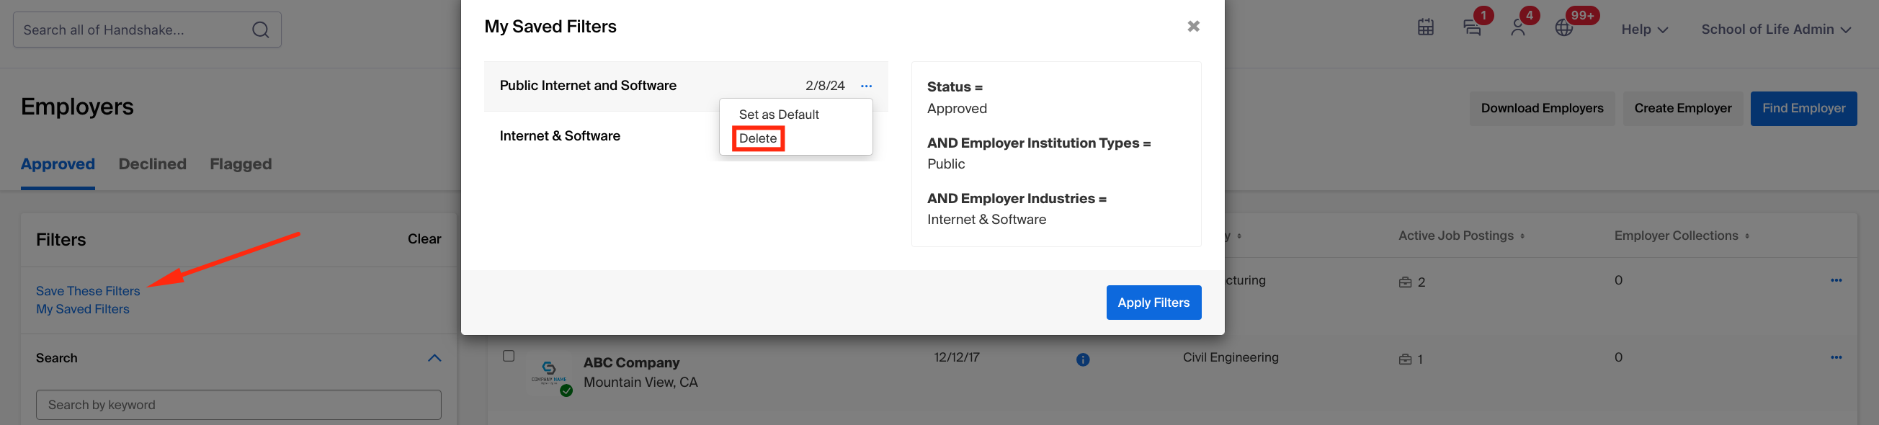This screenshot has width=1879, height=425.
Task: Click Download Employers button
Action: (1541, 109)
